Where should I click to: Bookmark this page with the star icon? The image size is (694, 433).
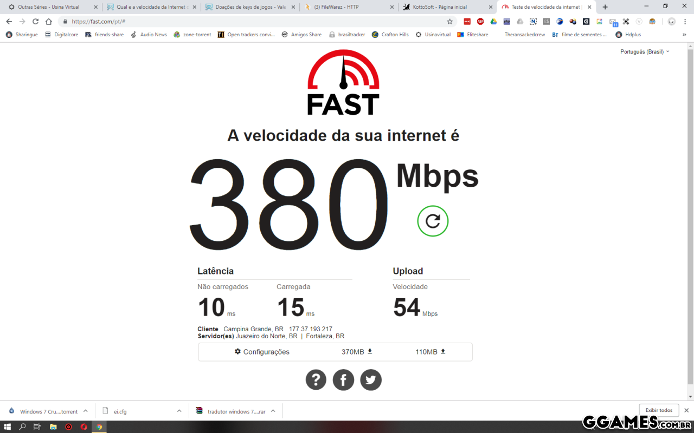click(449, 22)
